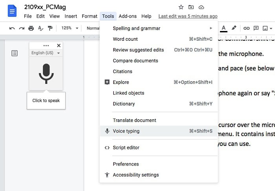
Task: Close the voice typing widget
Action: coord(59,45)
